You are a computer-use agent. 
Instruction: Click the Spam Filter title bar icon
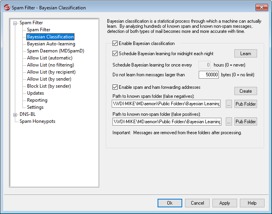coord(7,7)
